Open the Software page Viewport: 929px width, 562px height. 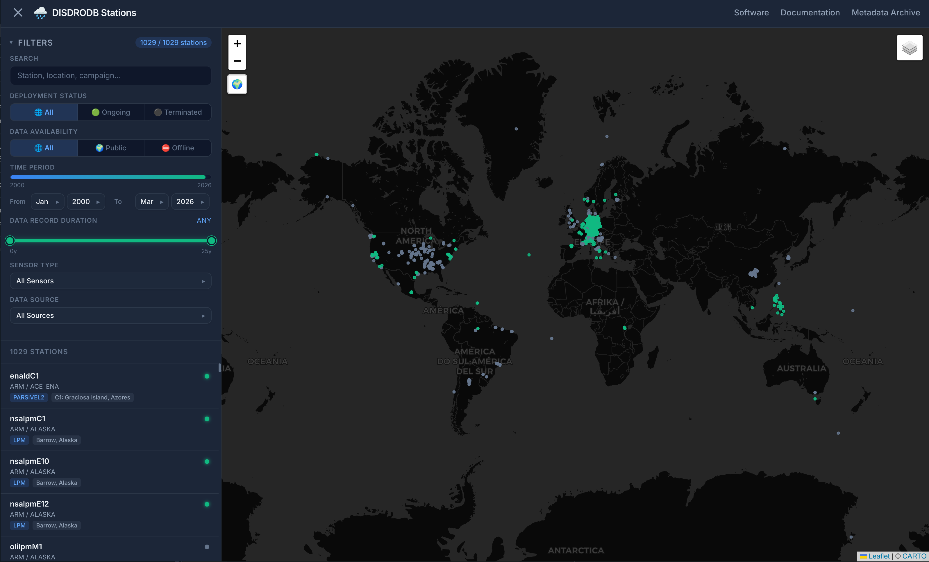(751, 12)
